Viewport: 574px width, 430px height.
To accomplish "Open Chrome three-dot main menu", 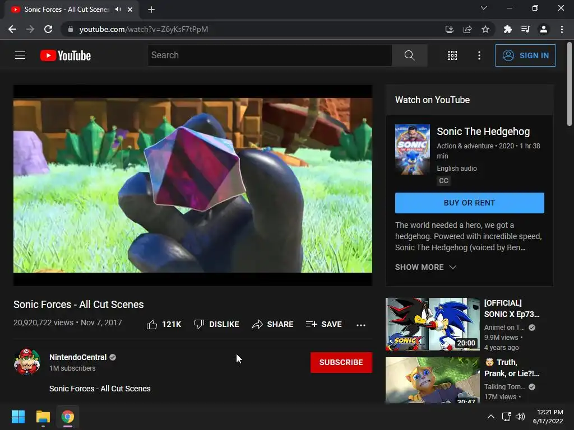I will pos(562,29).
